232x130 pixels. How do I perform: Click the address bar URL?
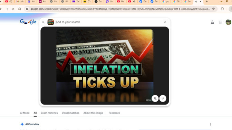click(120, 9)
